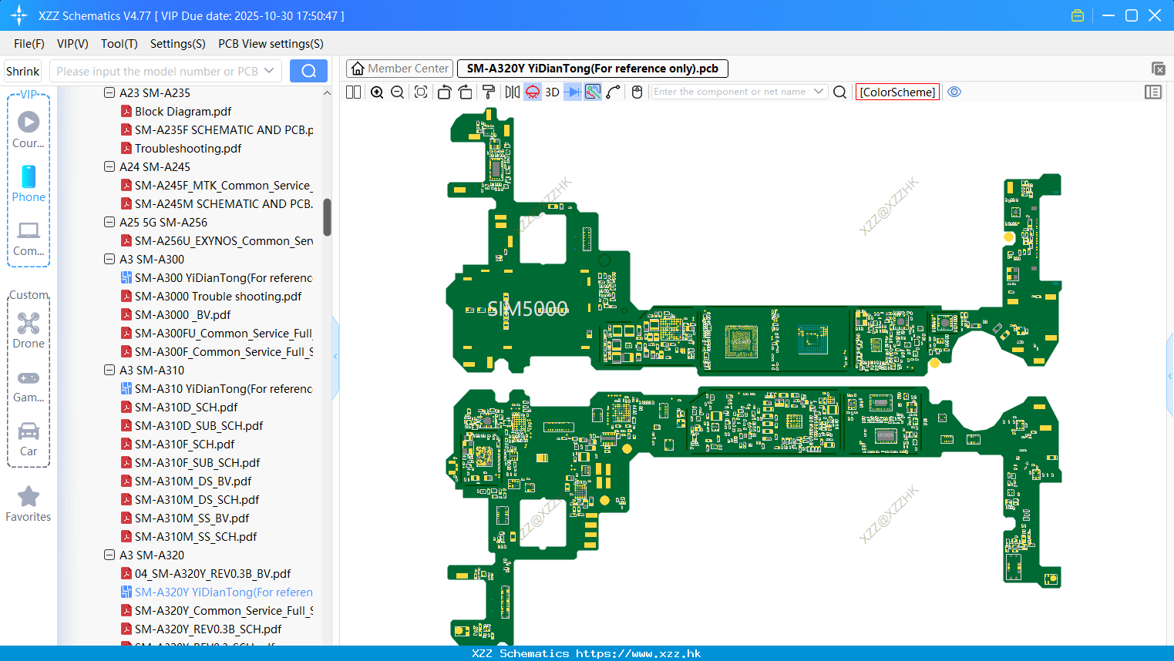Viewport: 1174px width, 661px height.
Task: Open the measurement curve tool
Action: [613, 92]
